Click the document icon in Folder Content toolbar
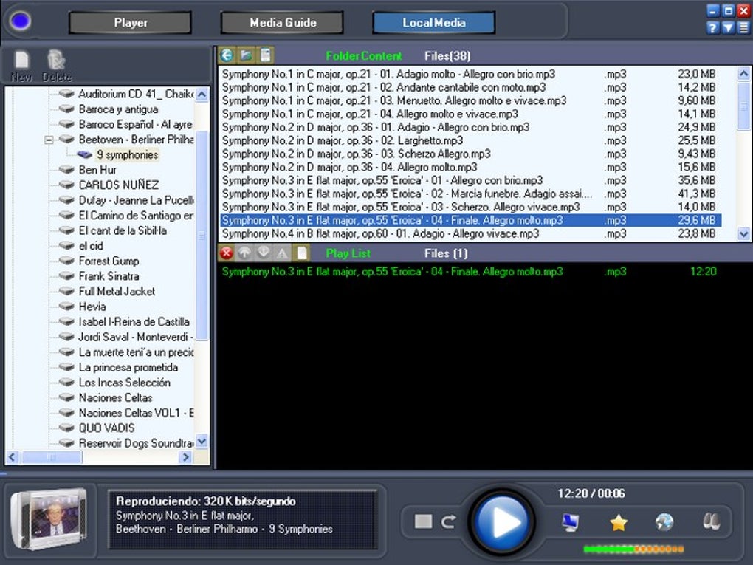The height and width of the screenshot is (565, 753). coord(265,55)
